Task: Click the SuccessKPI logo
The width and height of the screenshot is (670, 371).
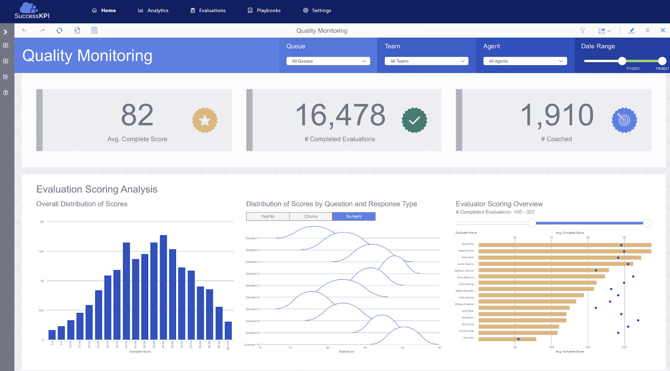Action: point(31,10)
